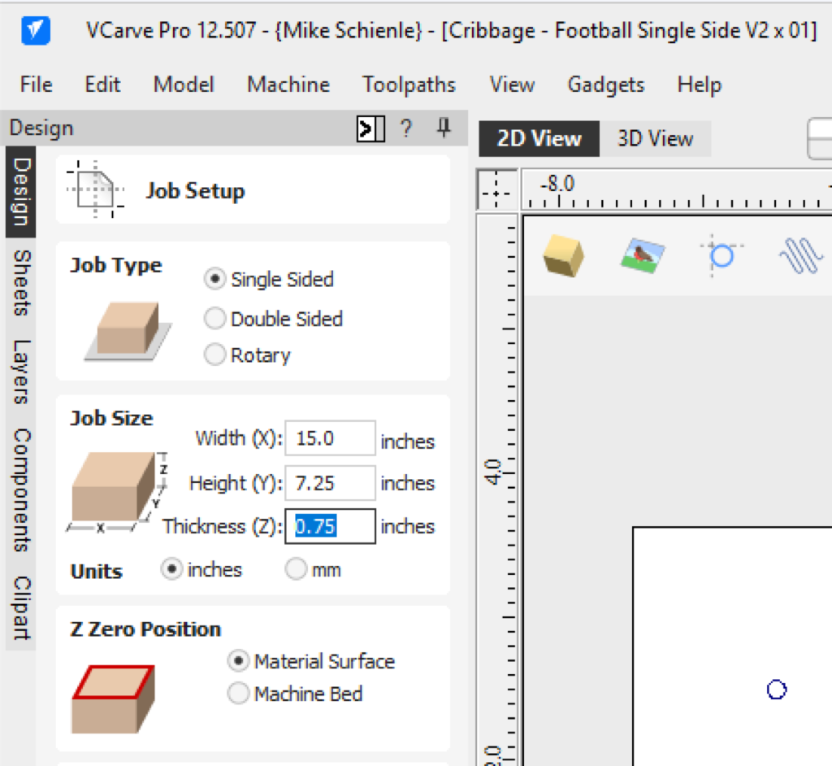
Task: Open help via the question mark icon
Action: click(406, 128)
